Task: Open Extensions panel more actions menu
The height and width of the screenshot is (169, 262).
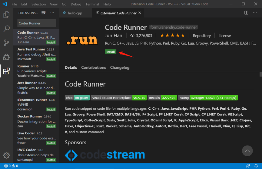Action: (52, 13)
